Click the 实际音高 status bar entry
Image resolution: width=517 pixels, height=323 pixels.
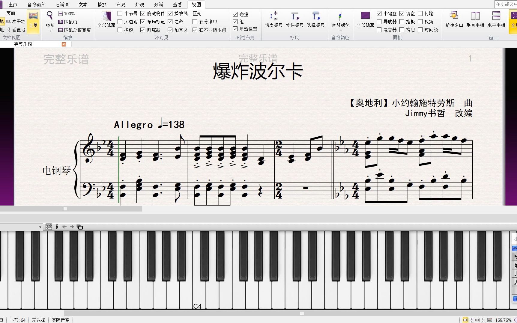(60, 320)
